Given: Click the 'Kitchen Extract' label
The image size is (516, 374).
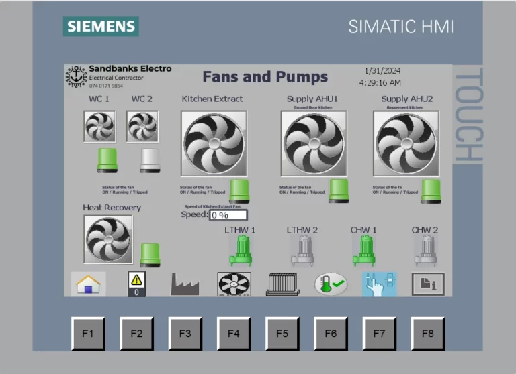Looking at the screenshot, I should 212,99.
